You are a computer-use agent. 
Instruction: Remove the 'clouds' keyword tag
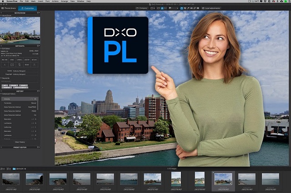click(17, 86)
